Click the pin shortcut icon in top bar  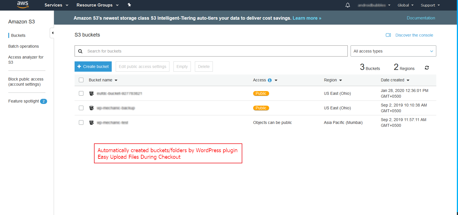[x=129, y=5]
